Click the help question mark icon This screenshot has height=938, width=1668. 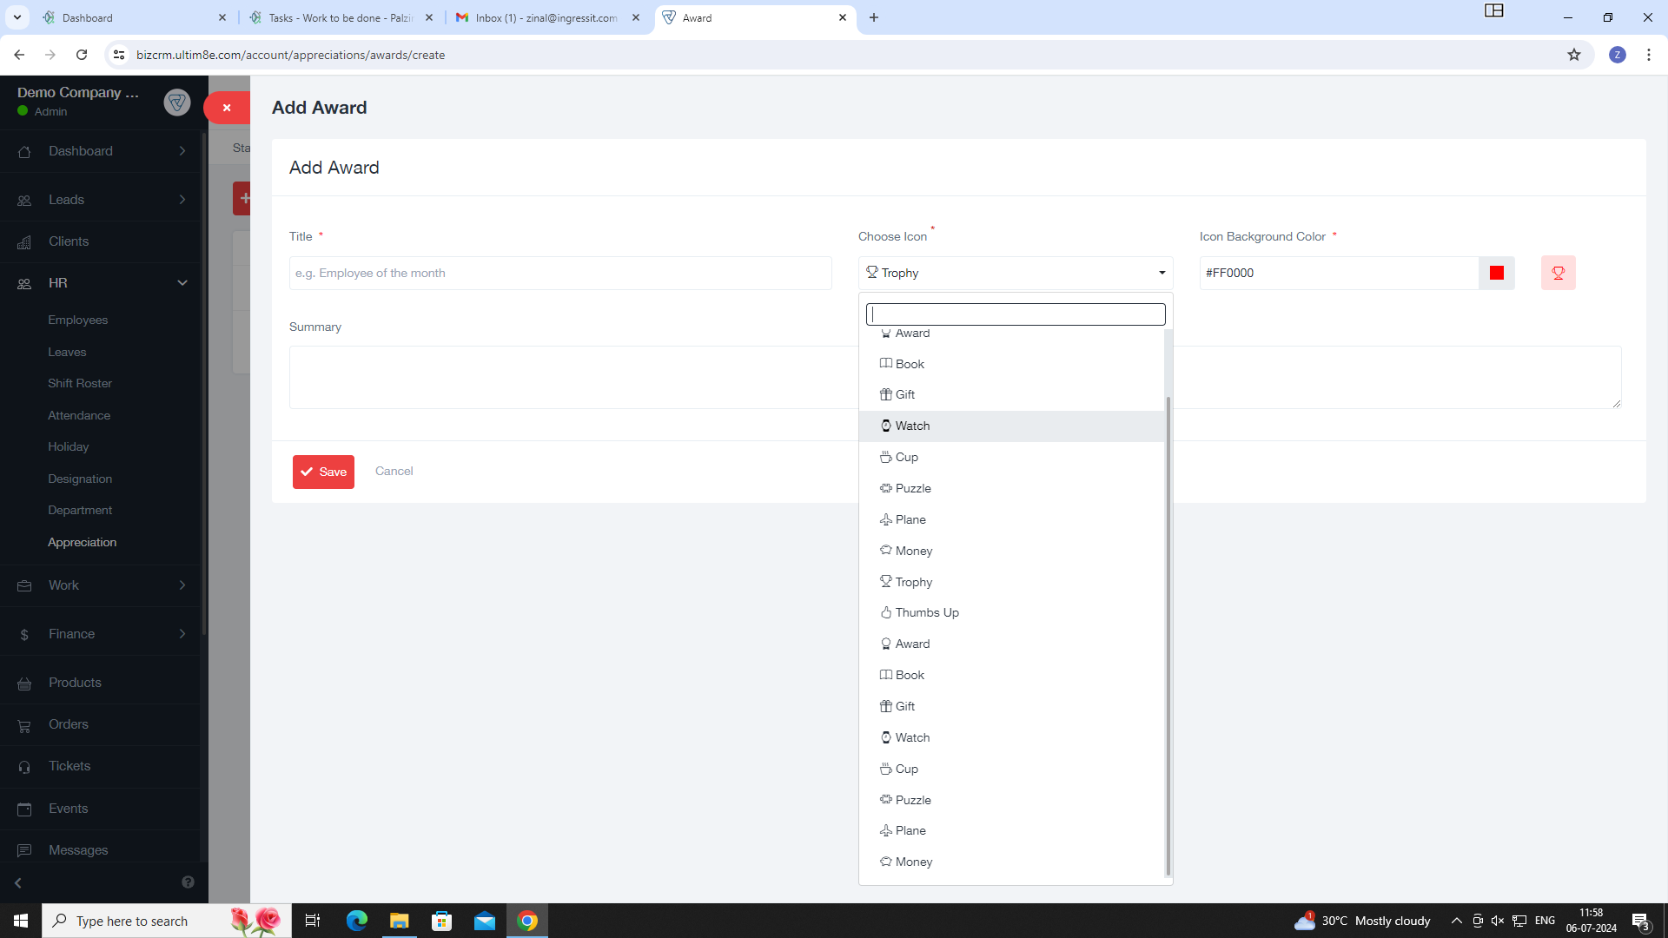188,882
